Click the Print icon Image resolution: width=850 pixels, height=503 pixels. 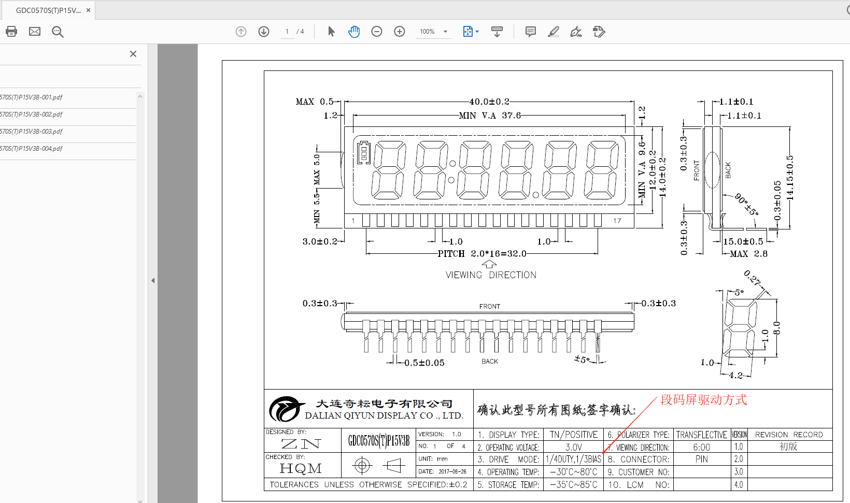coord(11,32)
